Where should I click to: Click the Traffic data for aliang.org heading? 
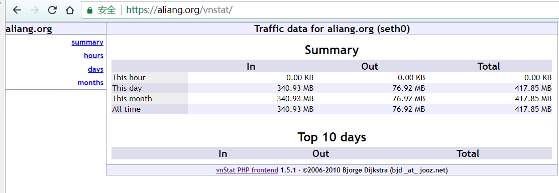(332, 29)
